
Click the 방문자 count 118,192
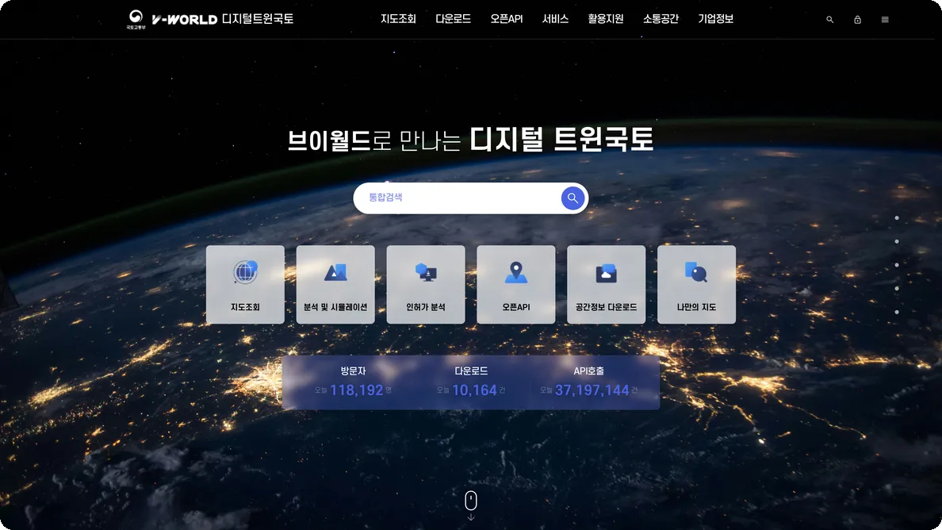click(x=356, y=390)
